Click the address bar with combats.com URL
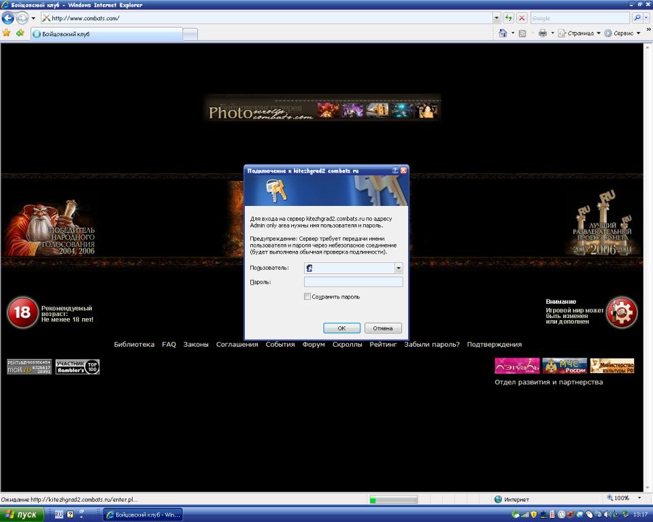Screen dimensions: 653x522 pos(267,18)
